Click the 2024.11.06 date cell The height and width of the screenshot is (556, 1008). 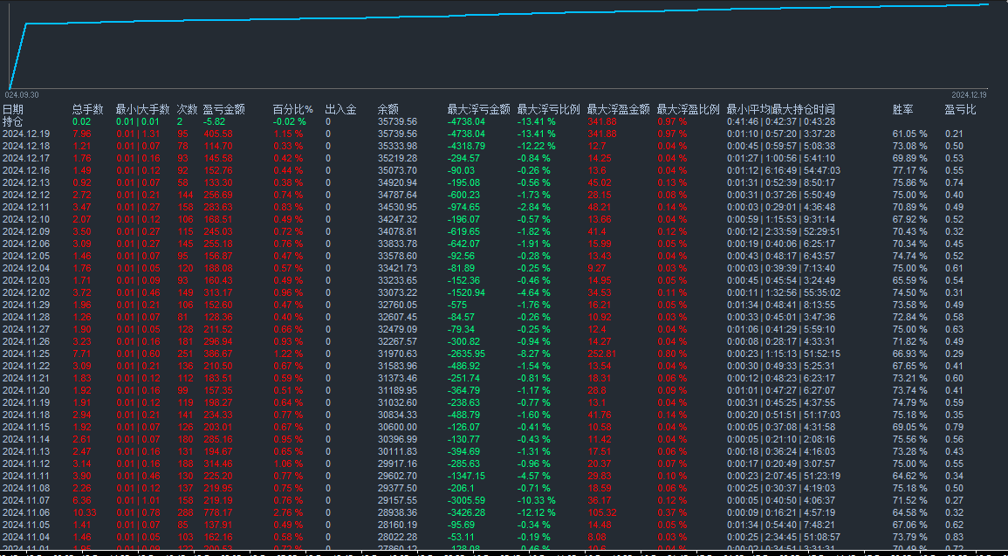[25, 512]
